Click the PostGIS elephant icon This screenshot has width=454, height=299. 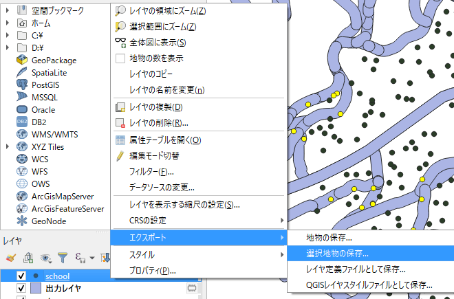pyautogui.click(x=22, y=85)
